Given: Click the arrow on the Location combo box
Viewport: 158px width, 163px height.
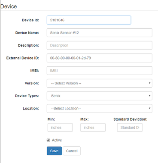Looking at the screenshot, I should (x=149, y=108).
